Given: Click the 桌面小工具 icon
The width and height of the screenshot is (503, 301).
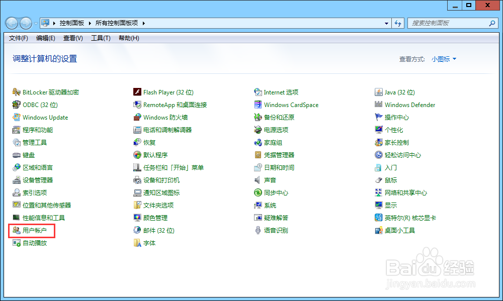Looking at the screenshot, I should (x=379, y=231).
